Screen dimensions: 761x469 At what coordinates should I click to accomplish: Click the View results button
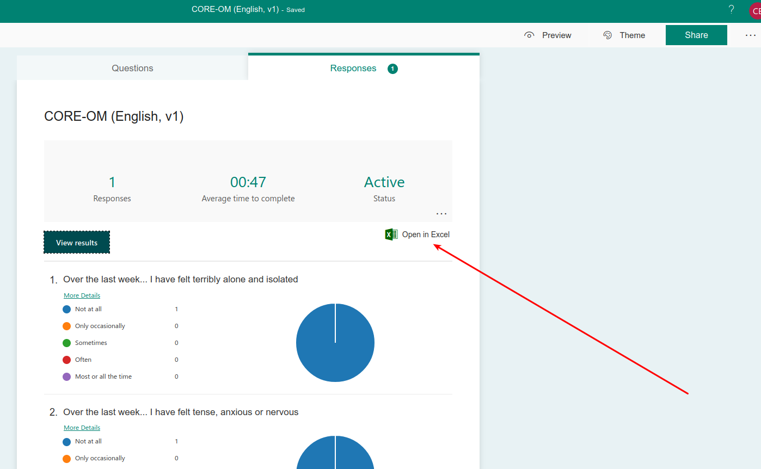pos(76,242)
